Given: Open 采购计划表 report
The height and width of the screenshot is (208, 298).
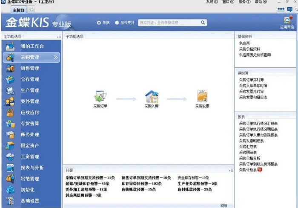Looking at the screenshot, I should pyautogui.click(x=248, y=170).
